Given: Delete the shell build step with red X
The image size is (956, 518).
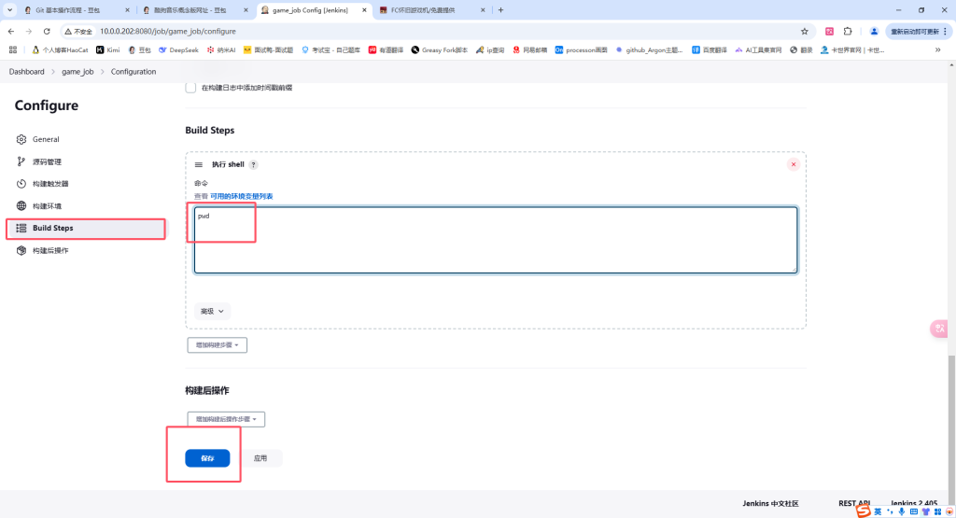Looking at the screenshot, I should (x=794, y=164).
